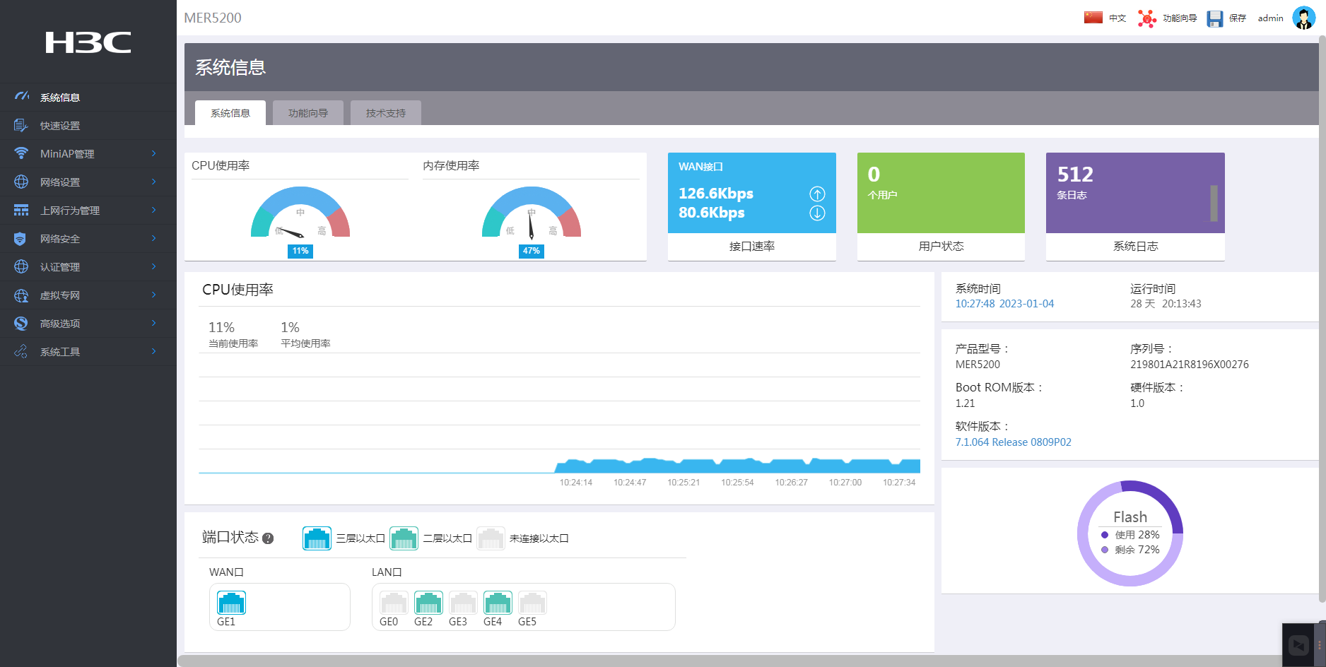
Task: Open the admin user avatar icon
Action: pos(1303,18)
